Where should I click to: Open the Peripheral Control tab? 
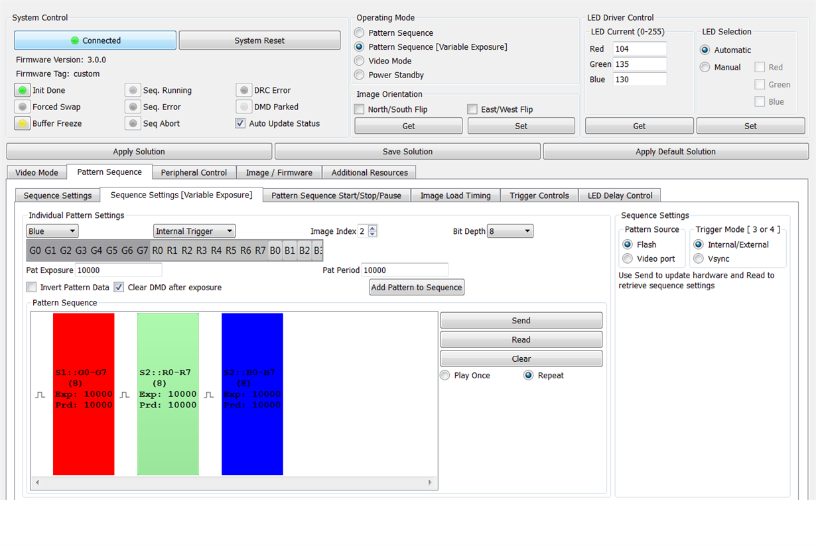[x=194, y=172]
